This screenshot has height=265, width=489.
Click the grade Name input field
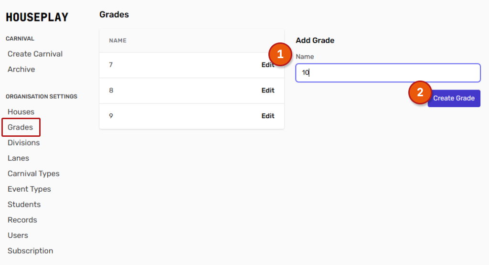pyautogui.click(x=388, y=73)
